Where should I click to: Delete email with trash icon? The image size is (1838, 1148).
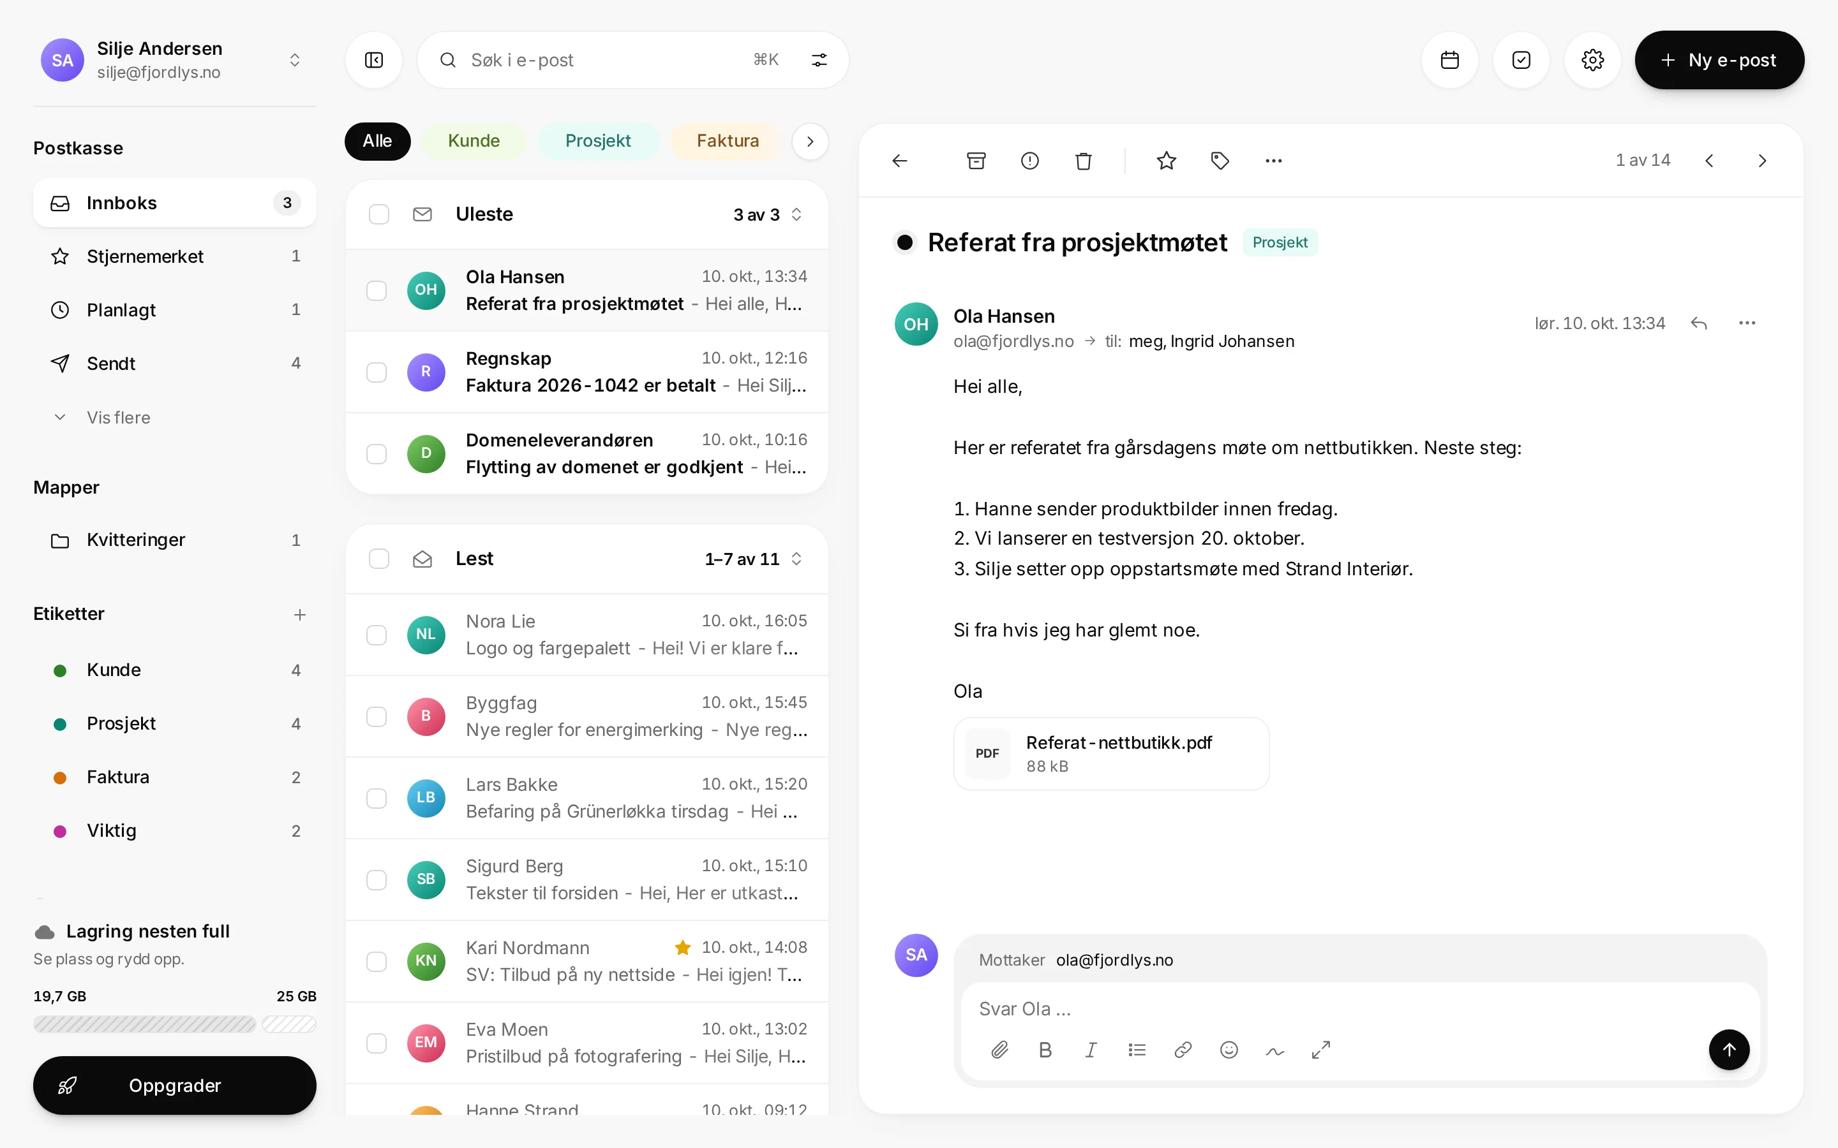click(x=1083, y=161)
